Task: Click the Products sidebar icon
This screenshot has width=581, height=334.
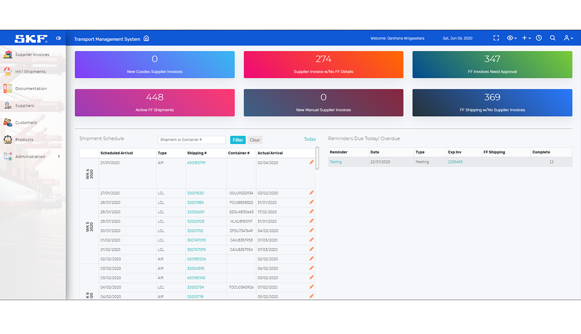Action: (8, 139)
